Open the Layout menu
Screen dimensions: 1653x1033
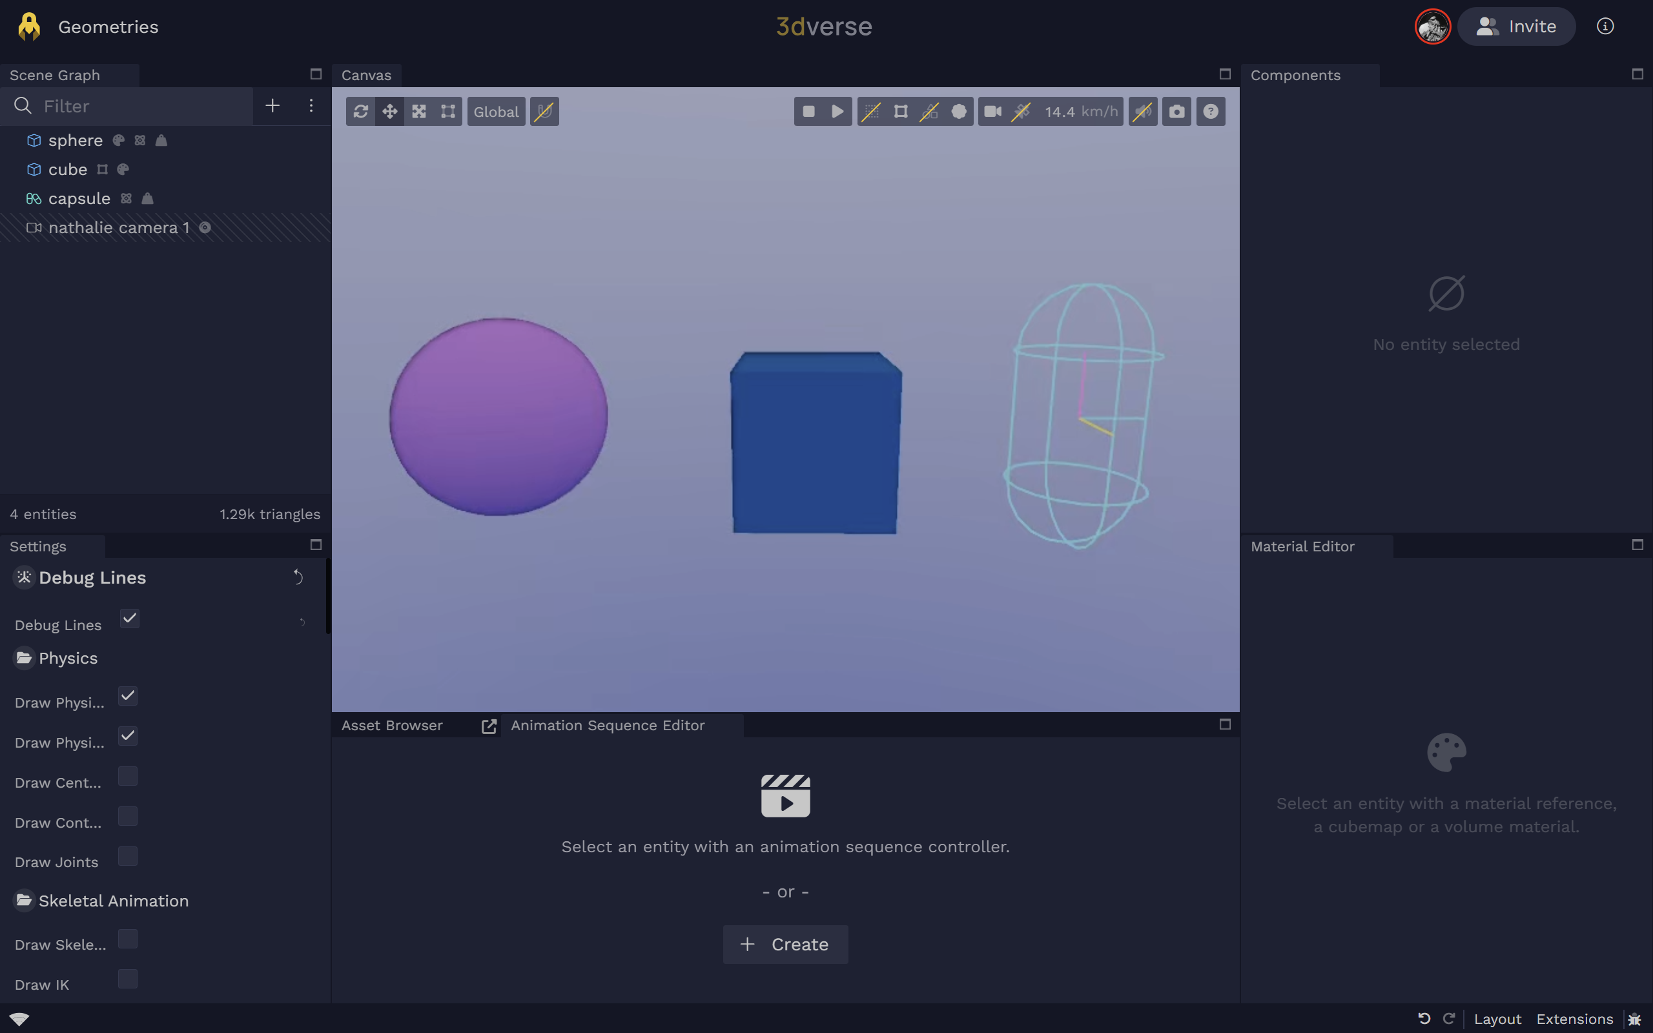(x=1497, y=1019)
